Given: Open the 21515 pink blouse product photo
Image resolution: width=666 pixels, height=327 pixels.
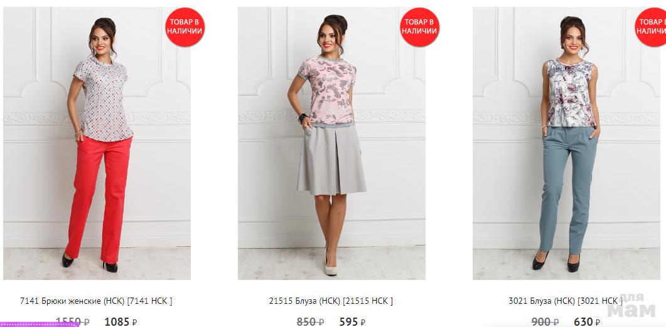Looking at the screenshot, I should point(331,143).
